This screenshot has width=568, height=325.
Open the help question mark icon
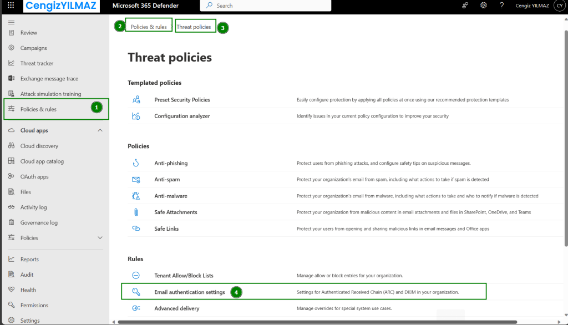tap(501, 6)
